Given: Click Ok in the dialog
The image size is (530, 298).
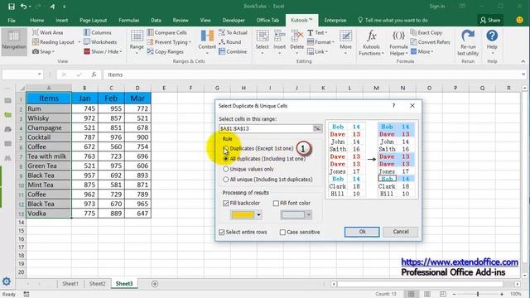Looking at the screenshot, I should (x=362, y=232).
